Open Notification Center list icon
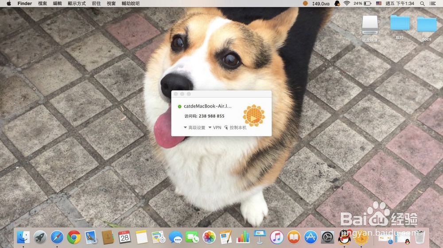The width and height of the screenshot is (443, 248). (x=432, y=4)
